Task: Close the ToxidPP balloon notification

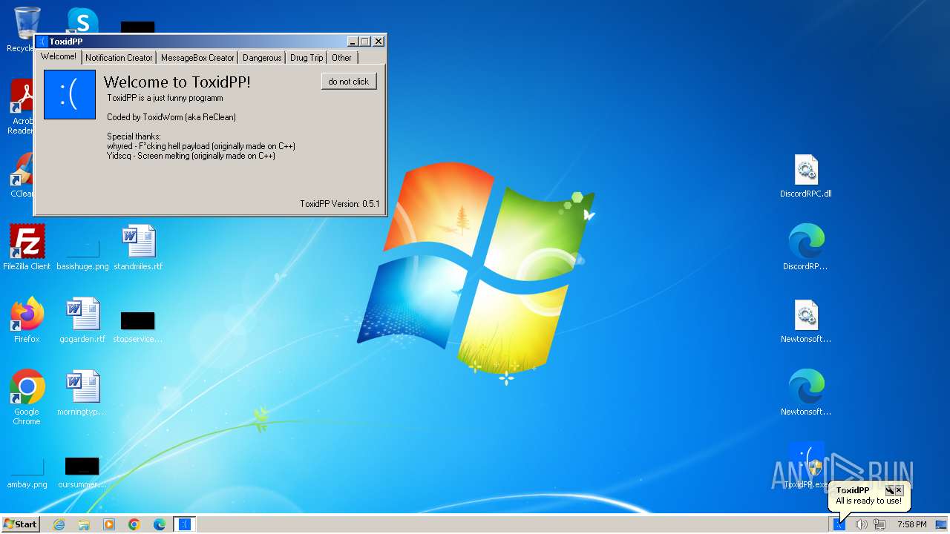Action: pos(899,490)
